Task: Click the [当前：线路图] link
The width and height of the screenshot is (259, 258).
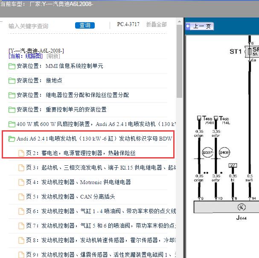Action: point(26,56)
